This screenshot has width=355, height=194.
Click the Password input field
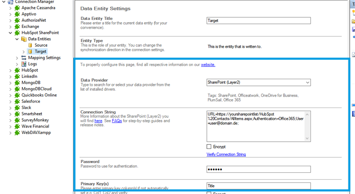[x=258, y=169]
